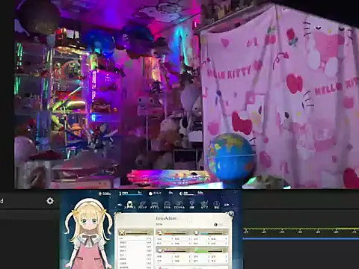This screenshot has width=359, height=269.
Task: Click the 500G gold coin counter
Action: pos(105,194)
